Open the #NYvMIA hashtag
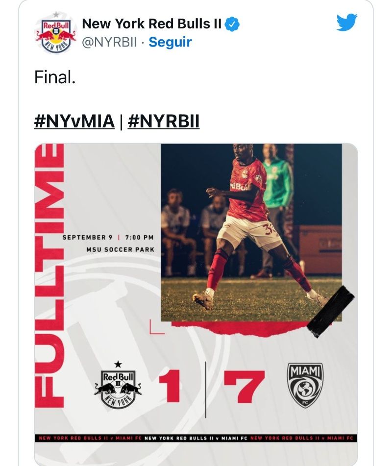Screen dimensions: 392x466 (x=74, y=121)
